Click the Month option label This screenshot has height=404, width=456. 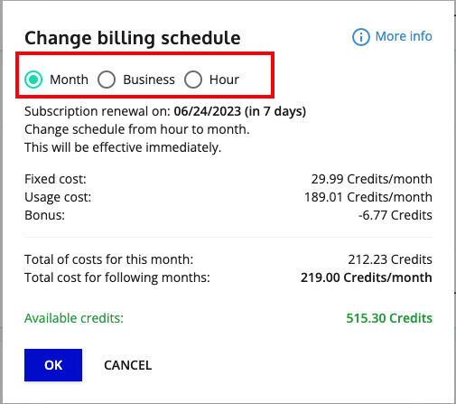69,80
